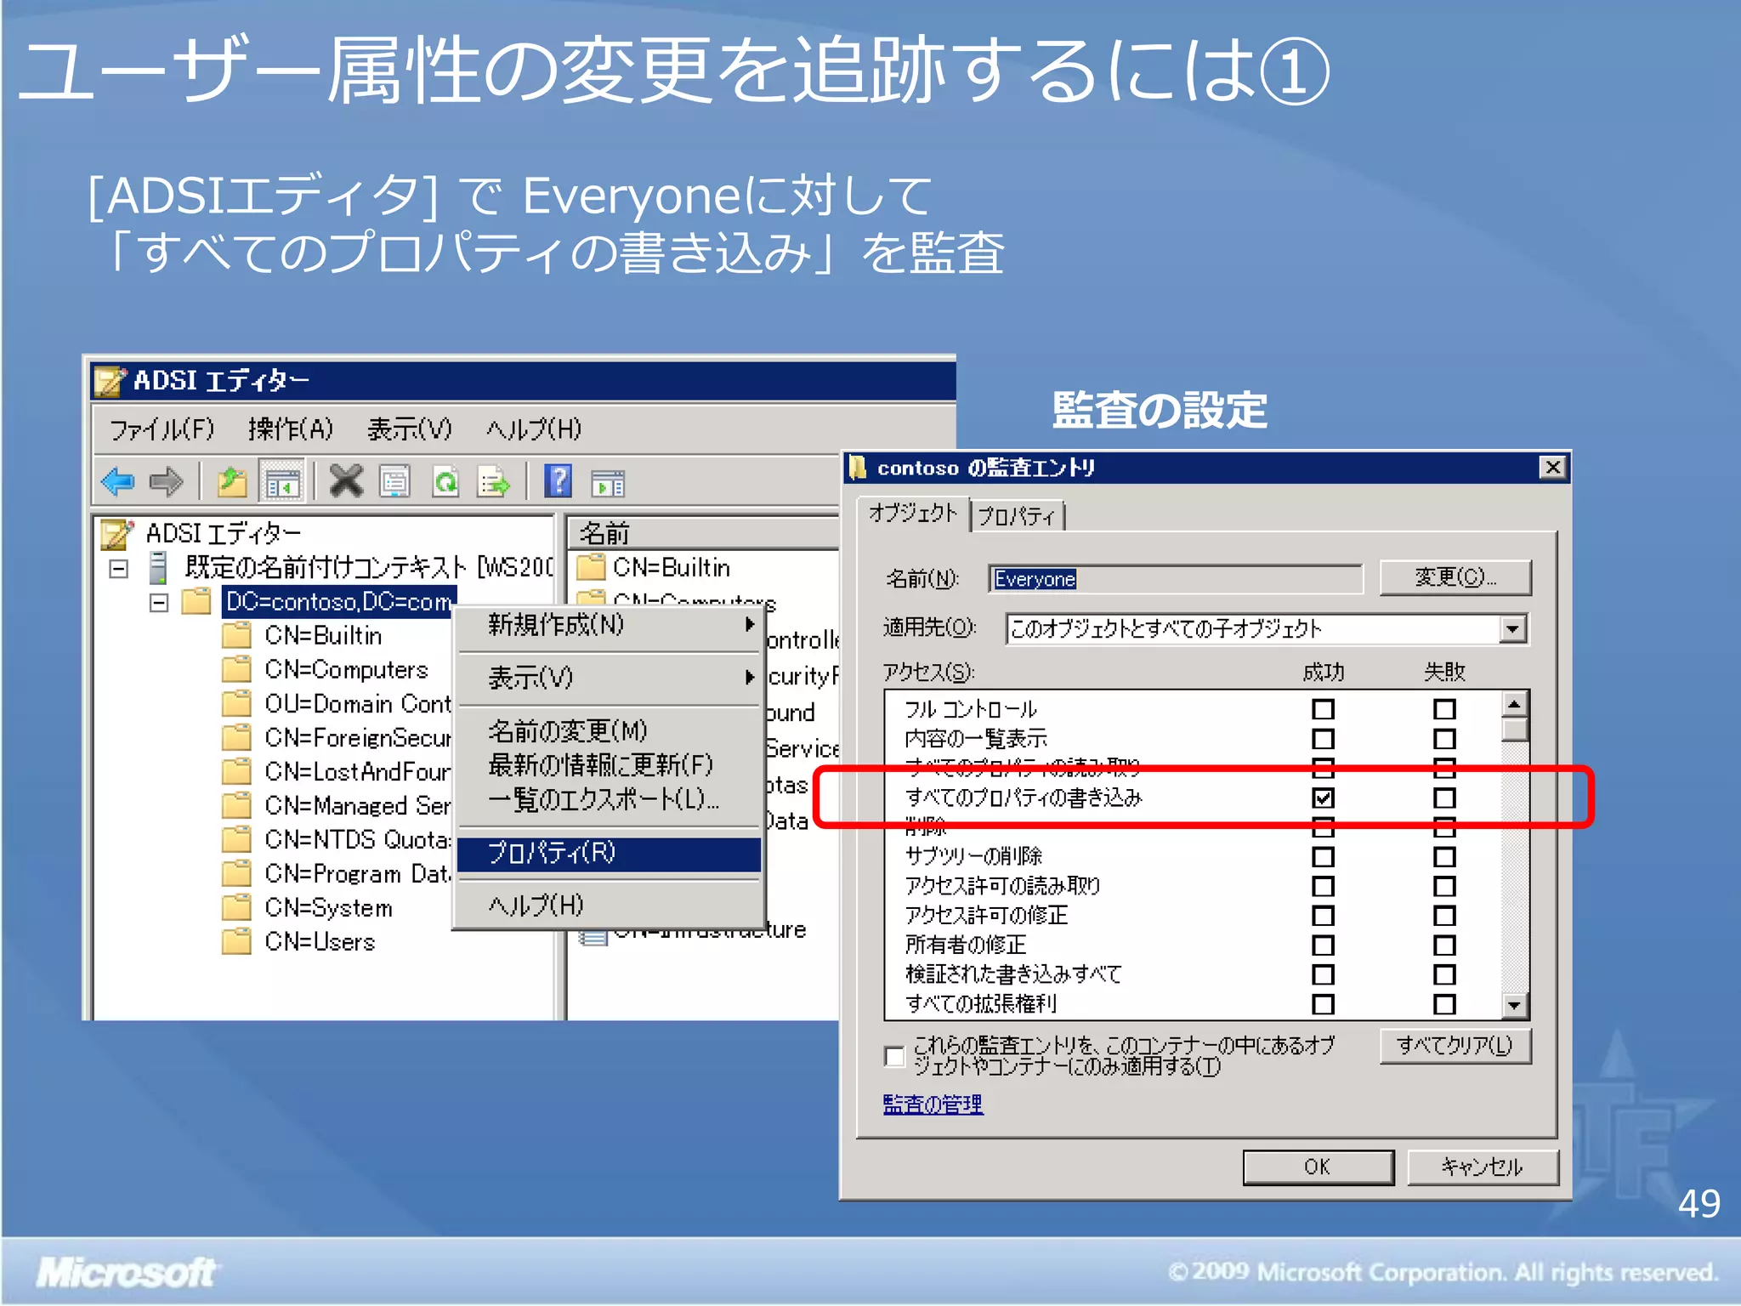Check failure box for すべてのプロパティの書き込み
The width and height of the screenshot is (1741, 1306).
click(1444, 798)
